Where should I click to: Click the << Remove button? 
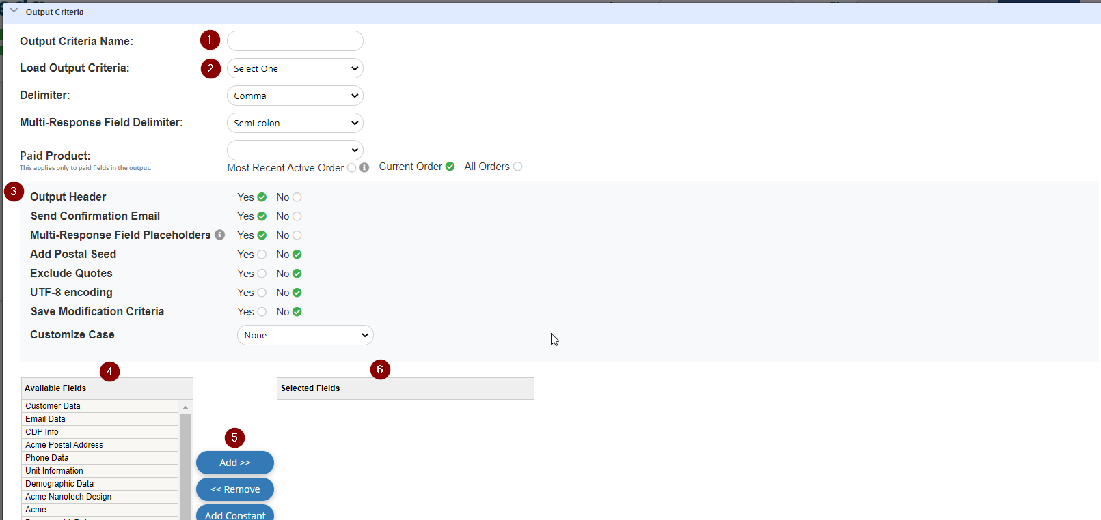234,489
